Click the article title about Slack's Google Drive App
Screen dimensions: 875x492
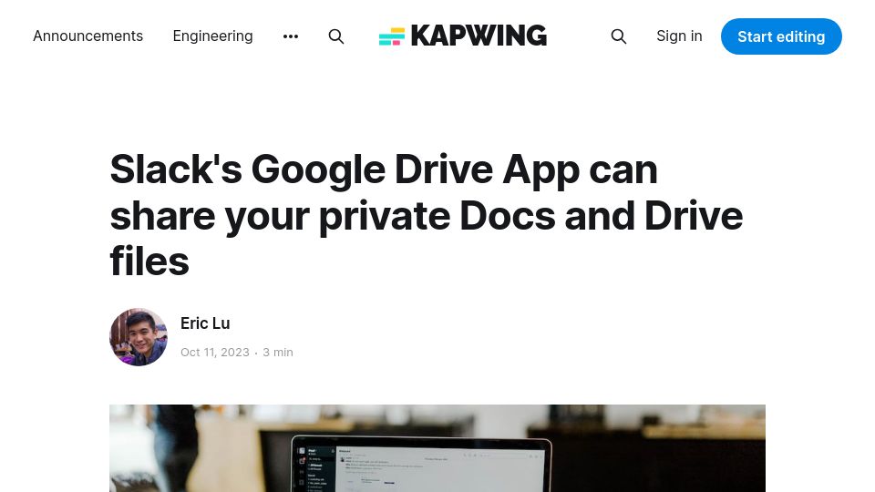pos(427,215)
